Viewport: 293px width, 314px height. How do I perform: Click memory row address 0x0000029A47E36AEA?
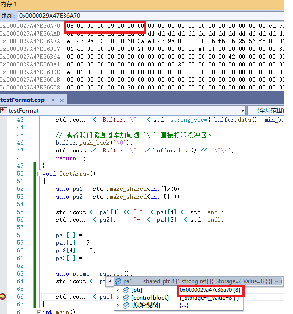click(30, 41)
